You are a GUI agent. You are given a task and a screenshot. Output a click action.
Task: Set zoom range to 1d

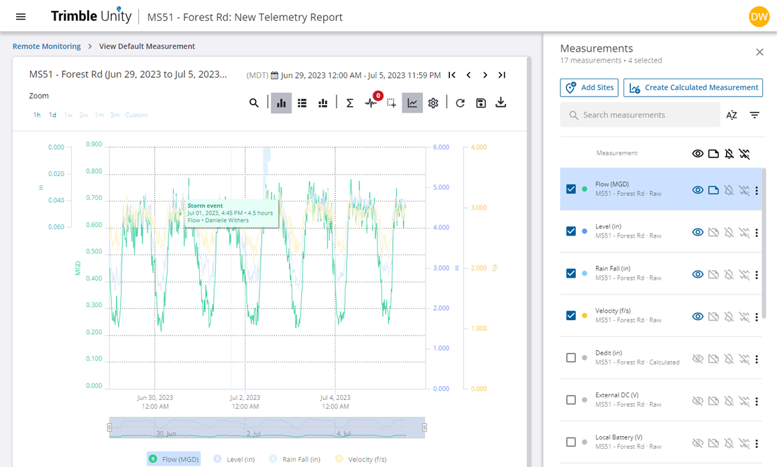[52, 115]
